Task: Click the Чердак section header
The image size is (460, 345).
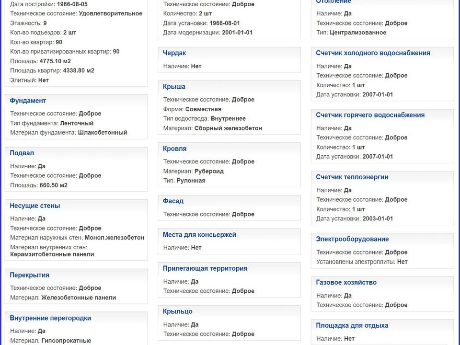Action: tap(174, 53)
